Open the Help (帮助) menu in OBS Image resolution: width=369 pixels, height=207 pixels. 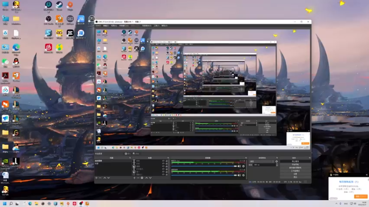(165, 26)
